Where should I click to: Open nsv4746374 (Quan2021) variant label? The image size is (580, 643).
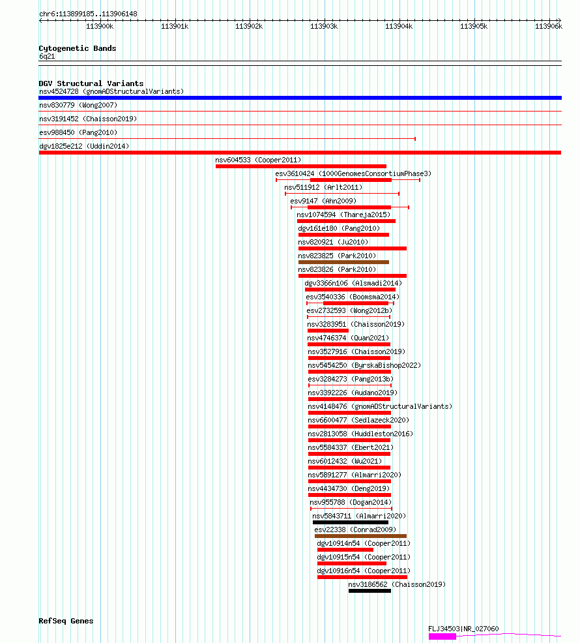pos(349,338)
